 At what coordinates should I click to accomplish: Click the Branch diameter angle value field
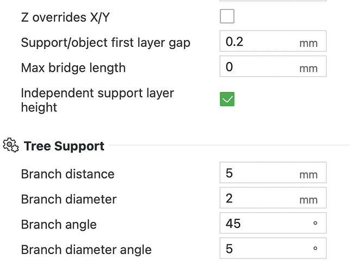coord(273,249)
